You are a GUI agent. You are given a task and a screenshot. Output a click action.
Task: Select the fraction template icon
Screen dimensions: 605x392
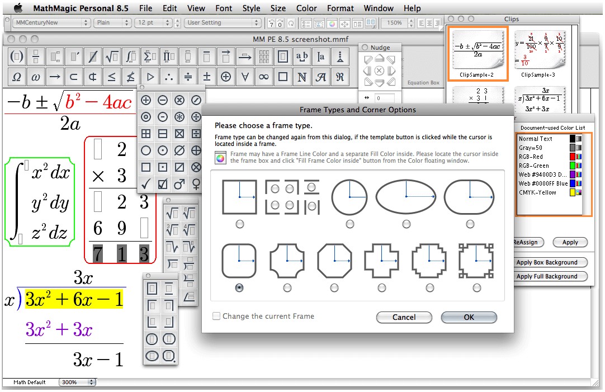35,56
